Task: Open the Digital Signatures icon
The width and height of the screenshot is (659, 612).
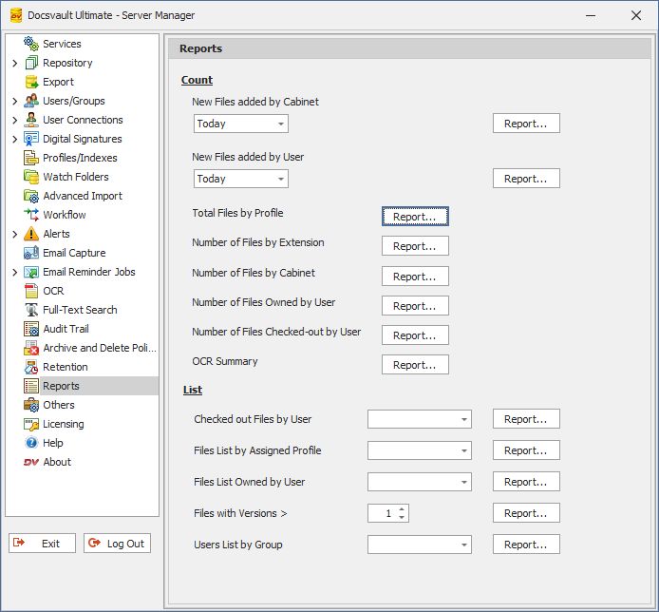Action: (x=31, y=139)
